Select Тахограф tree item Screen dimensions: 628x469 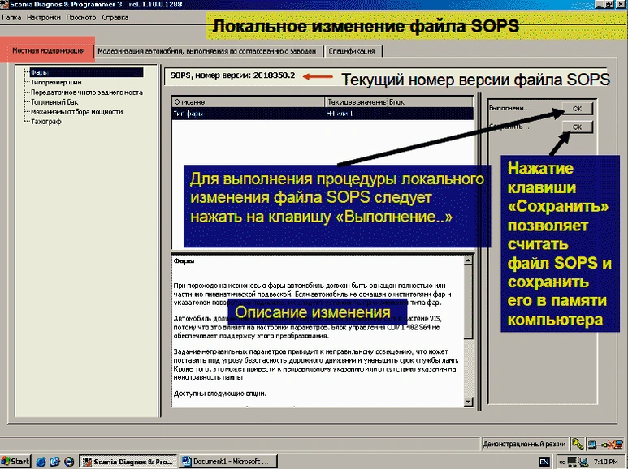pyautogui.click(x=47, y=122)
